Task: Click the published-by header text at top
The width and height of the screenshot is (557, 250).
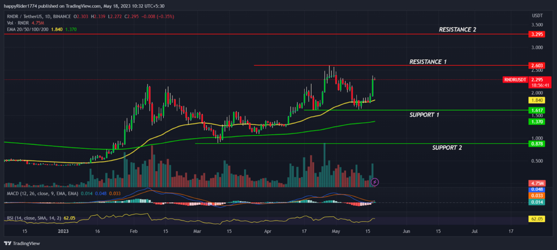Action: (84, 6)
